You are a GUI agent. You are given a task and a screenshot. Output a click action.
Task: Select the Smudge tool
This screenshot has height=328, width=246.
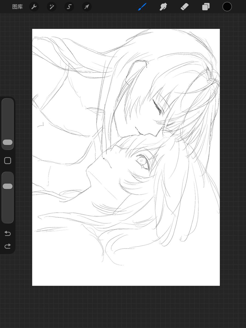(163, 7)
